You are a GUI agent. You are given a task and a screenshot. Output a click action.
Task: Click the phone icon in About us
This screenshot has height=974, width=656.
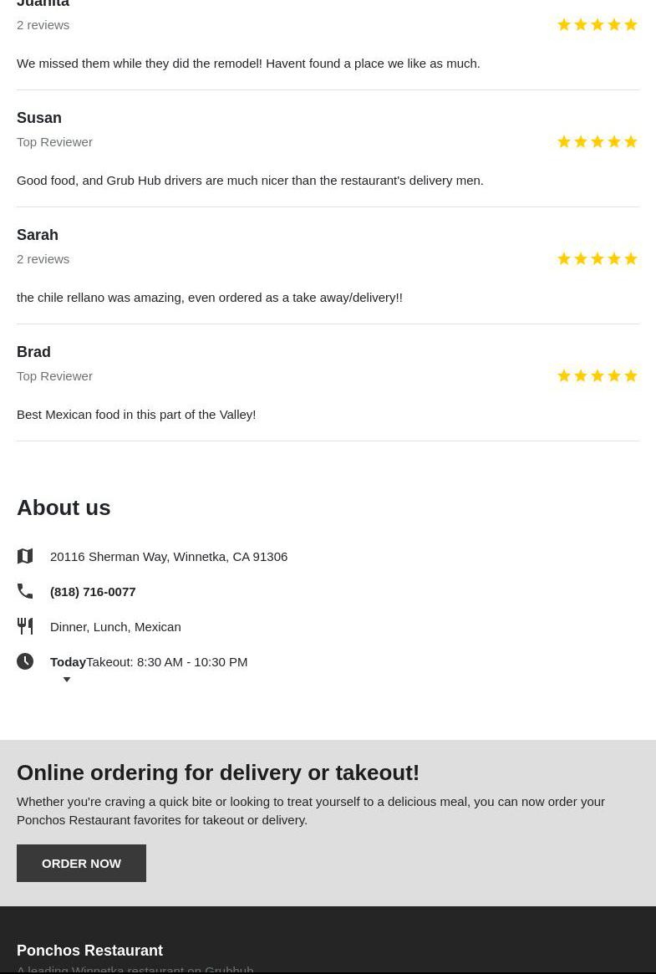point(25,591)
